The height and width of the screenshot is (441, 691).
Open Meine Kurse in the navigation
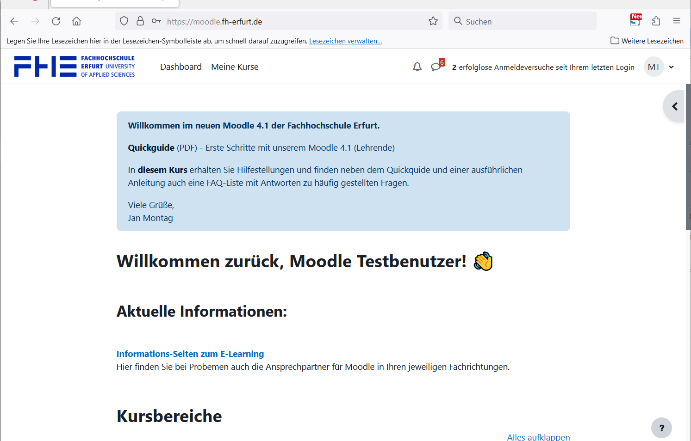tap(235, 67)
